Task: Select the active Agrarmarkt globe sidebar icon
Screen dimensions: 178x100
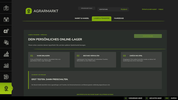Action: pyautogui.click(x=6, y=88)
